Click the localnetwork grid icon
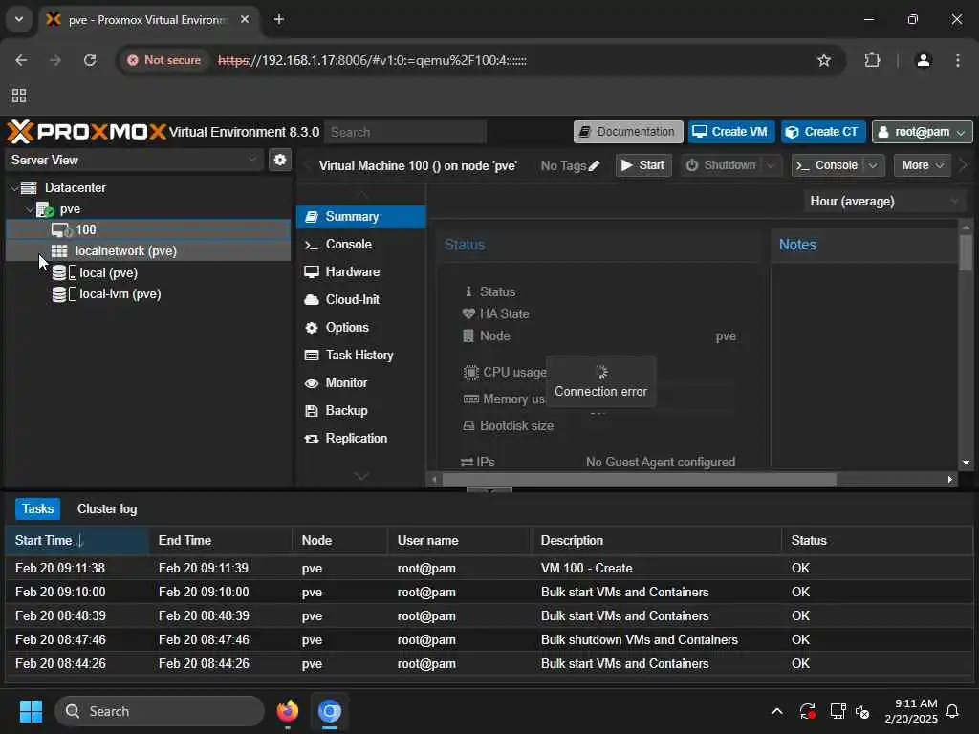Screen dimensions: 979x734 pyautogui.click(x=59, y=251)
